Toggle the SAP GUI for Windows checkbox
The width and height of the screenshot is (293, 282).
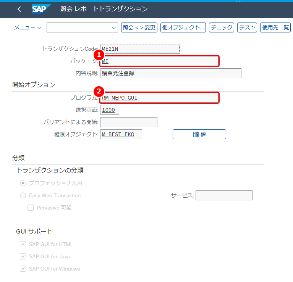pos(23,269)
